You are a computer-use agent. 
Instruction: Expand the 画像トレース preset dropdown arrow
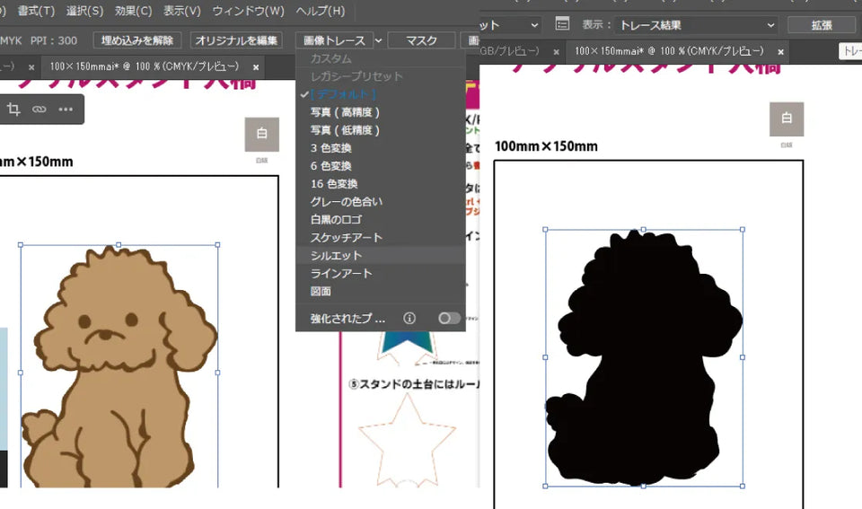(380, 40)
